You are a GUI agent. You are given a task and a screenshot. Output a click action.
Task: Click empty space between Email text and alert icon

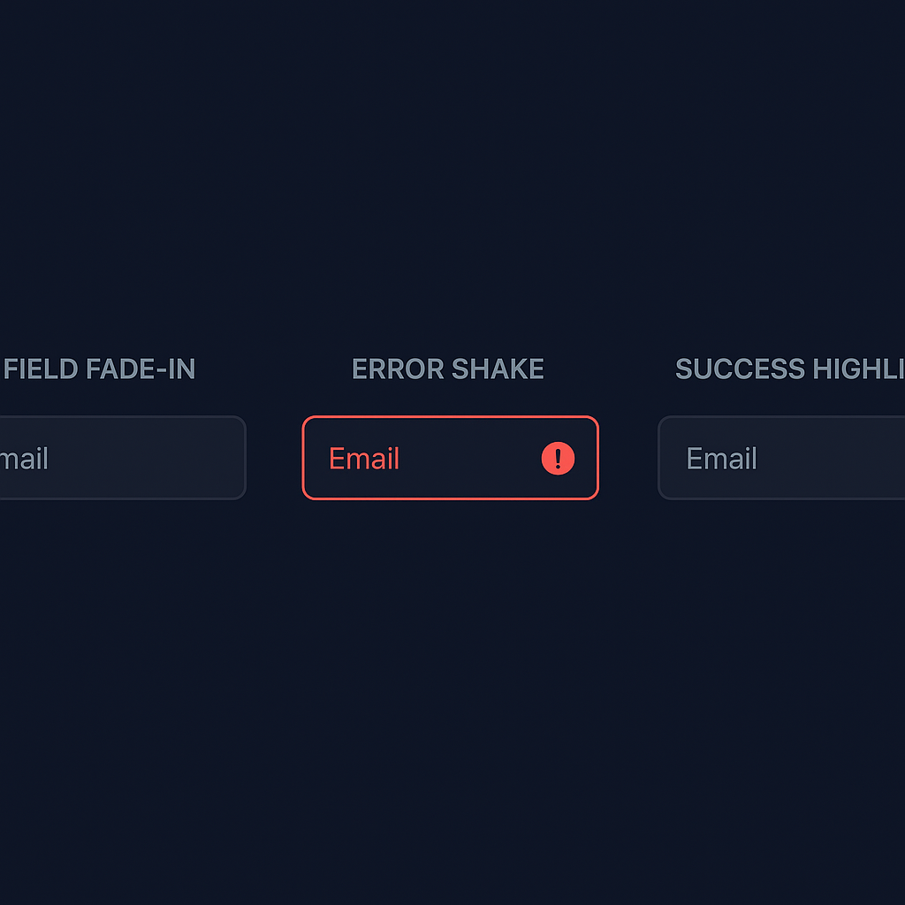click(468, 458)
